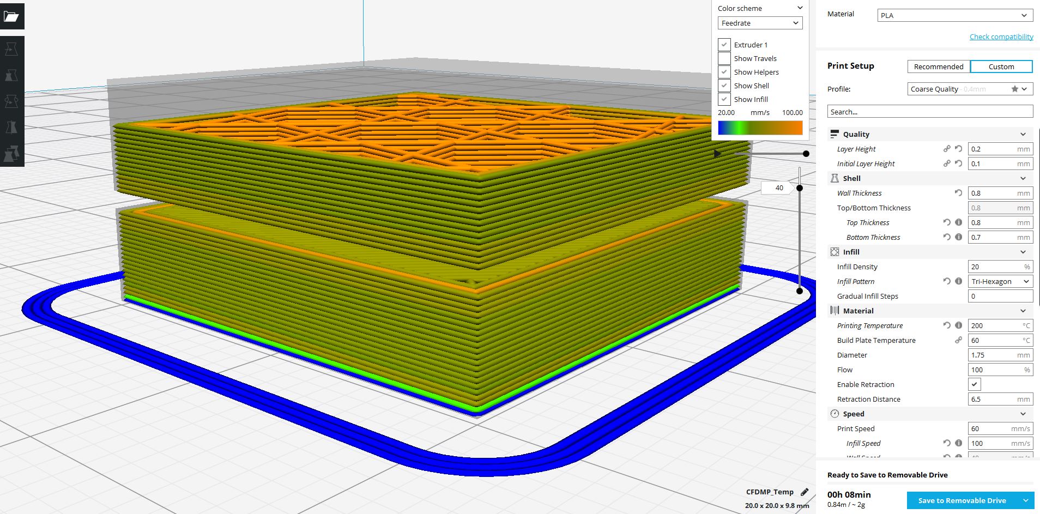Viewport: 1040px width, 514px height.
Task: Select the Custom print setup tab
Action: (1001, 66)
